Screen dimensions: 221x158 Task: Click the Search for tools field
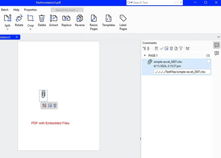coord(67,10)
